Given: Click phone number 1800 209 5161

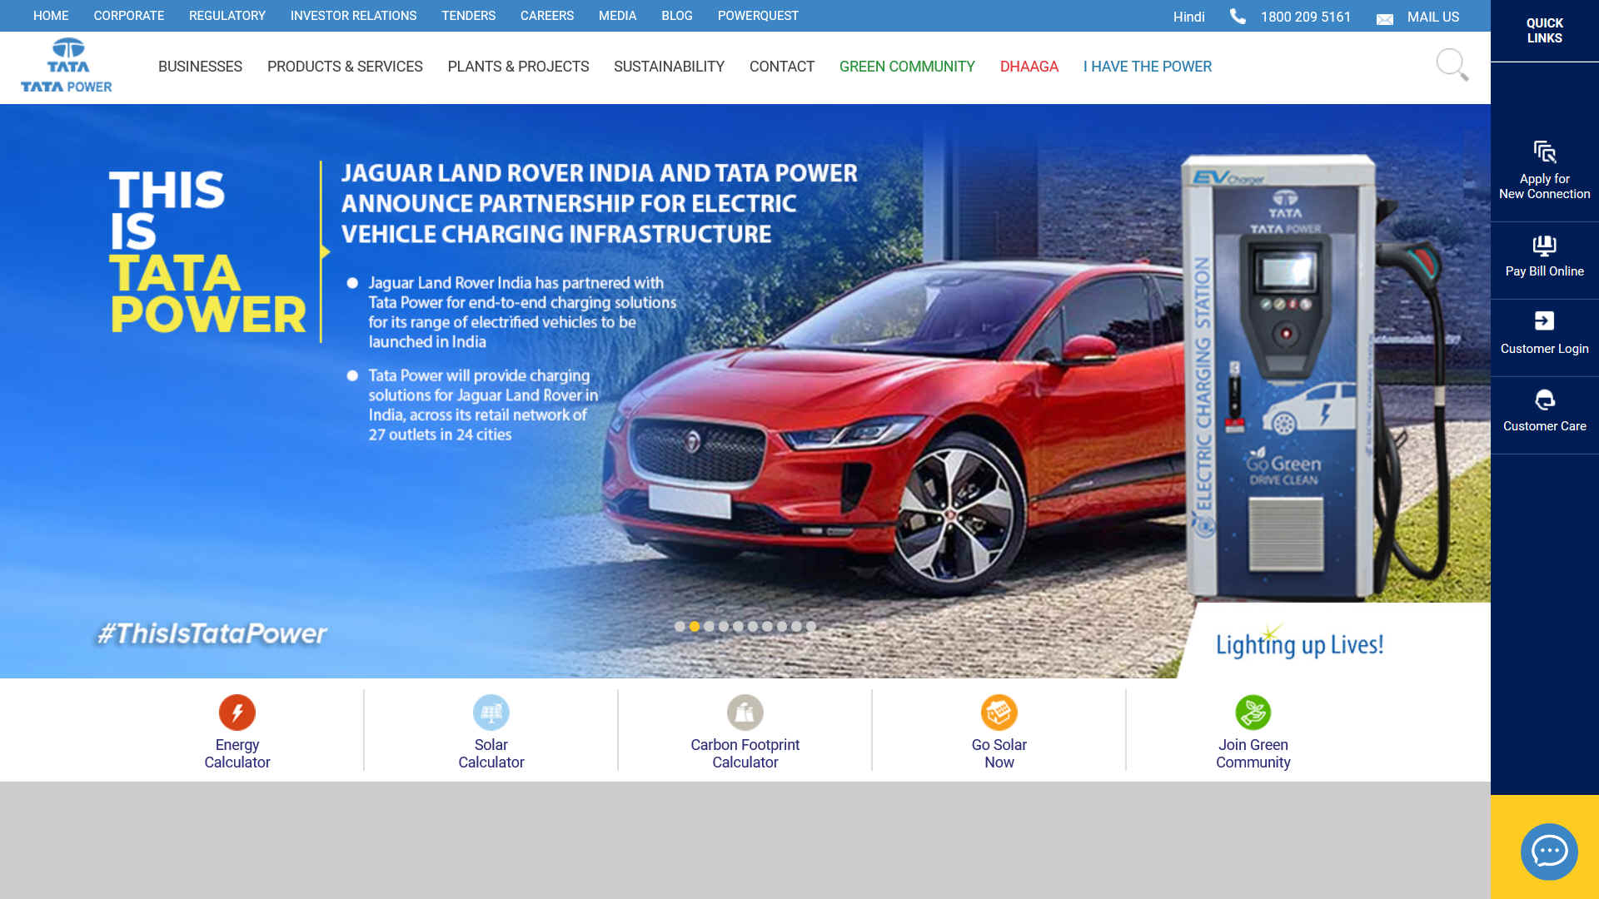Looking at the screenshot, I should click(1306, 17).
